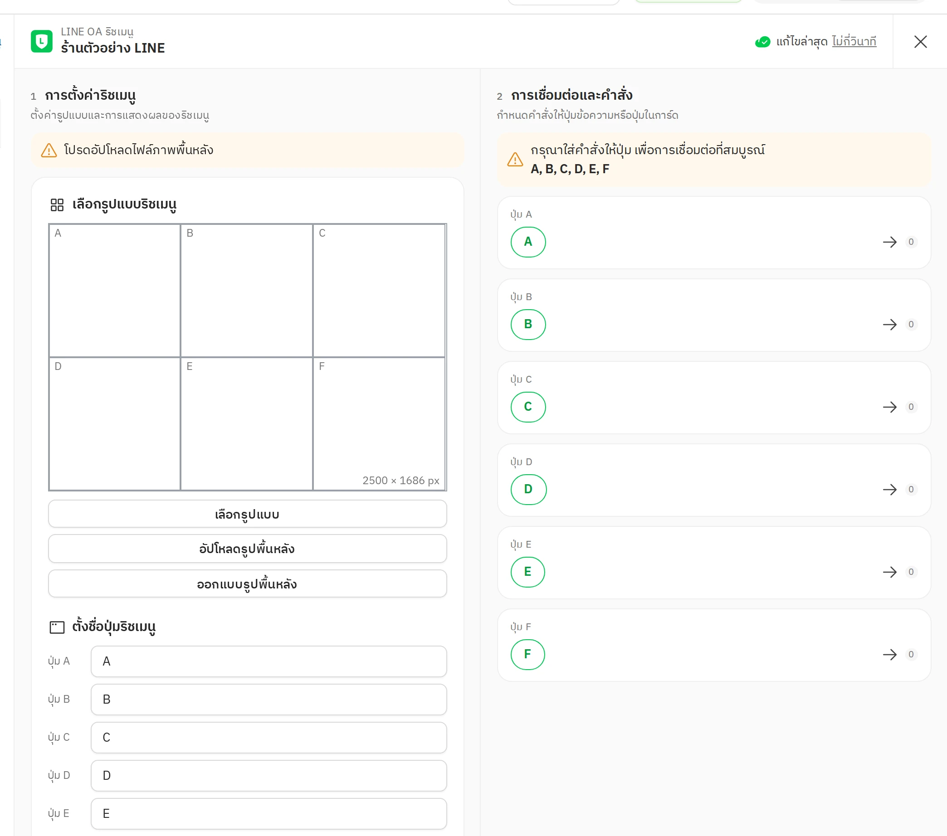Click the ออกแบบรูปพื้นหลัง button
This screenshot has height=836, width=947.
point(247,583)
